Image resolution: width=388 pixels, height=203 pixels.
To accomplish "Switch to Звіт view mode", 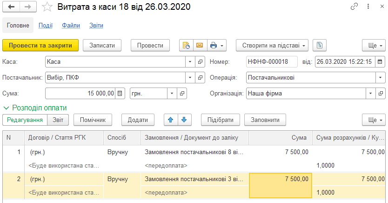I will [x=58, y=120].
